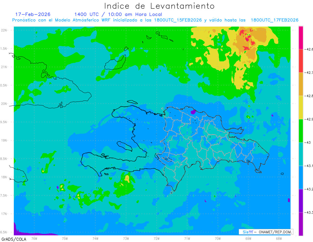Image resolution: width=313 pixels, height=242 pixels.
Task: Select legend value '-43'
Action: pyautogui.click(x=307, y=143)
